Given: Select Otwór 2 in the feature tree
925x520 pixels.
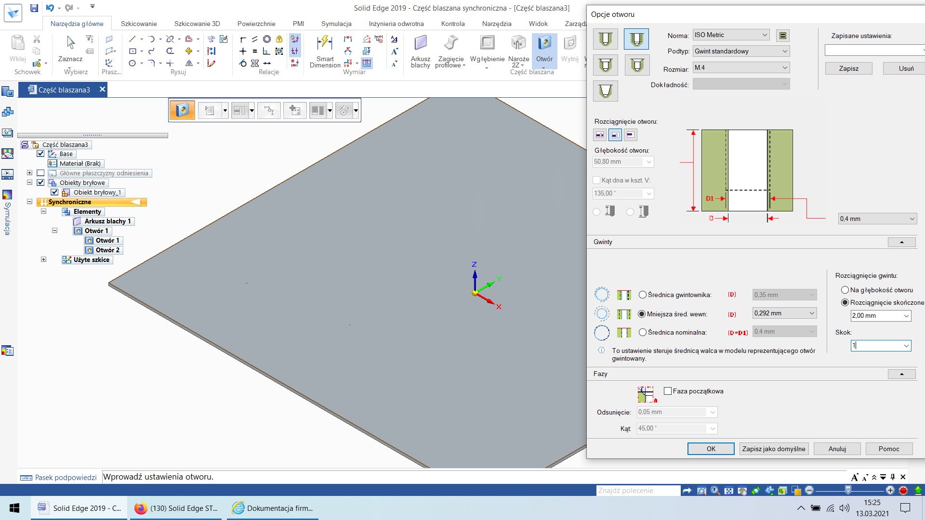Looking at the screenshot, I should (103, 250).
